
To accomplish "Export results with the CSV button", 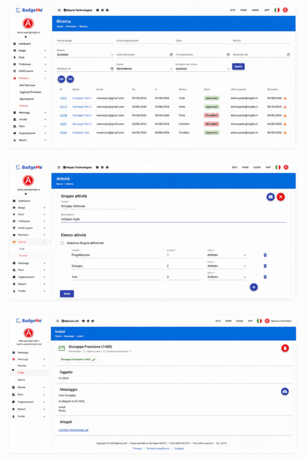I will 61,79.
